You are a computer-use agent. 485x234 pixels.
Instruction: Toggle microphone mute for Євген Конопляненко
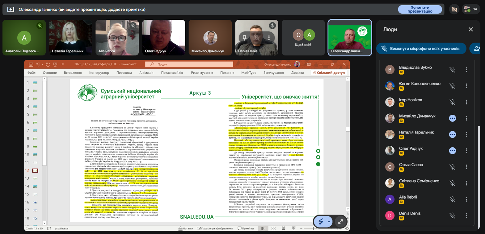pyautogui.click(x=452, y=86)
